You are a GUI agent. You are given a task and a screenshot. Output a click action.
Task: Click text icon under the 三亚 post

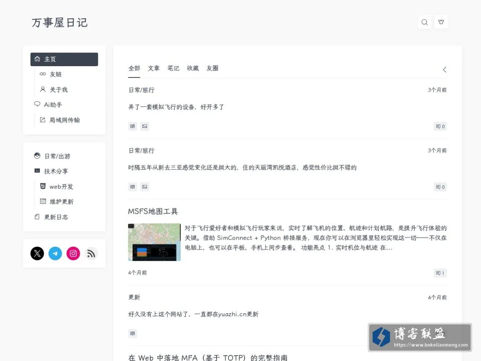[133, 187]
